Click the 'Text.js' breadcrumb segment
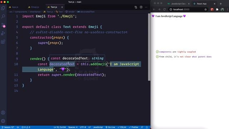Image resolution: width=229 pixels, height=129 pixels. (50, 12)
